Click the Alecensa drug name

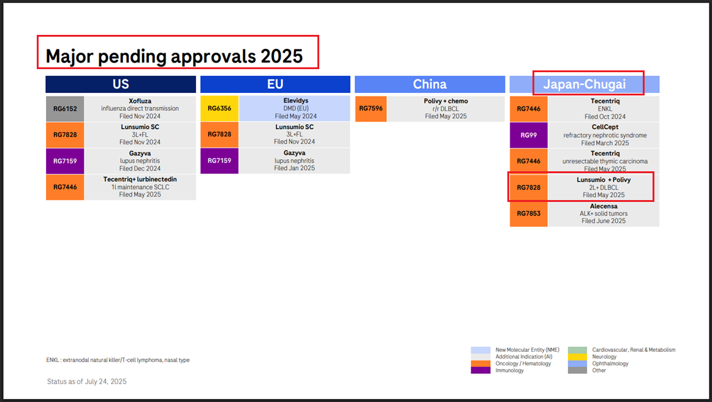604,206
